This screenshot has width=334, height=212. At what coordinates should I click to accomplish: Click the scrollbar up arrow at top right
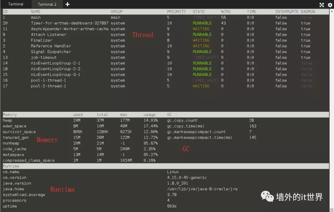(332, 11)
